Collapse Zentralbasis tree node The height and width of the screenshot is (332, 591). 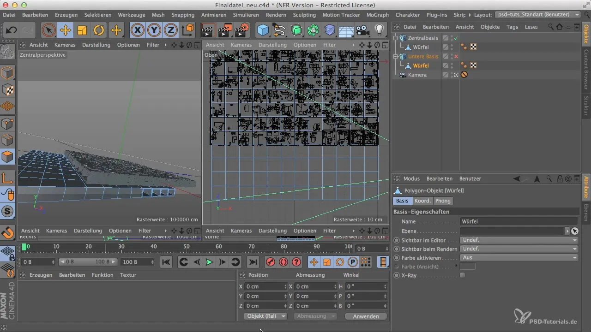point(396,38)
